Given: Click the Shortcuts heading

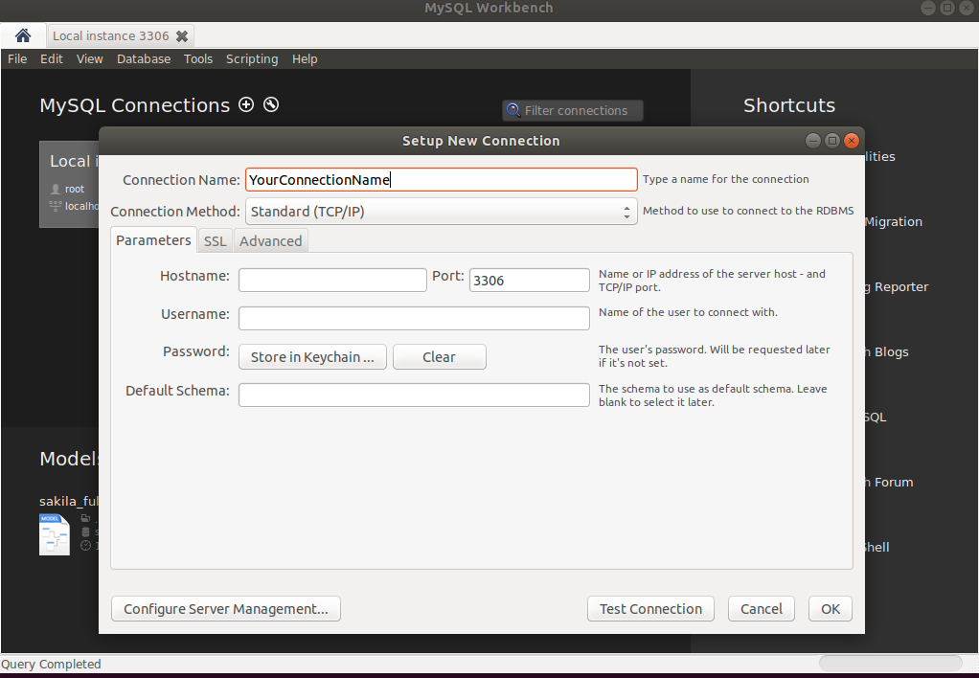Looking at the screenshot, I should 789,105.
